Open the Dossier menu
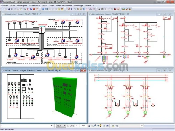This screenshot has width=175, height=131. (5, 6)
